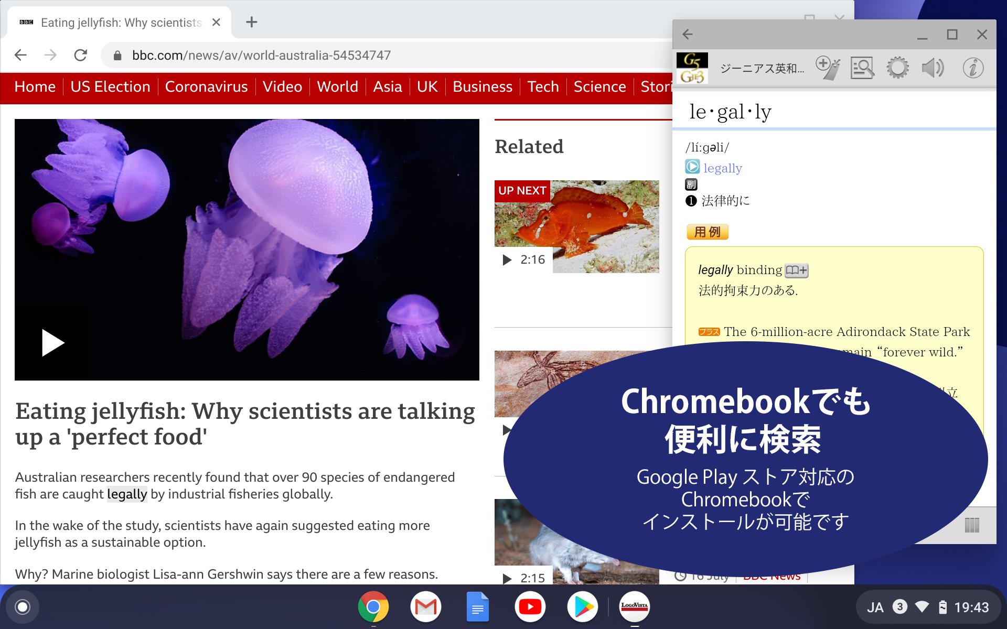Click the article headline about eating jellyfish
The height and width of the screenshot is (629, 1007).
[245, 424]
